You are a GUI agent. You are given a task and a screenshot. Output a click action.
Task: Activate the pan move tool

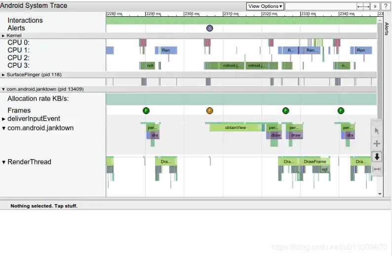pos(377,144)
